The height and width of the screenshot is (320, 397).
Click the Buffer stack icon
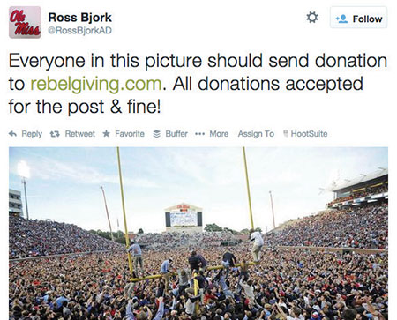[157, 134]
